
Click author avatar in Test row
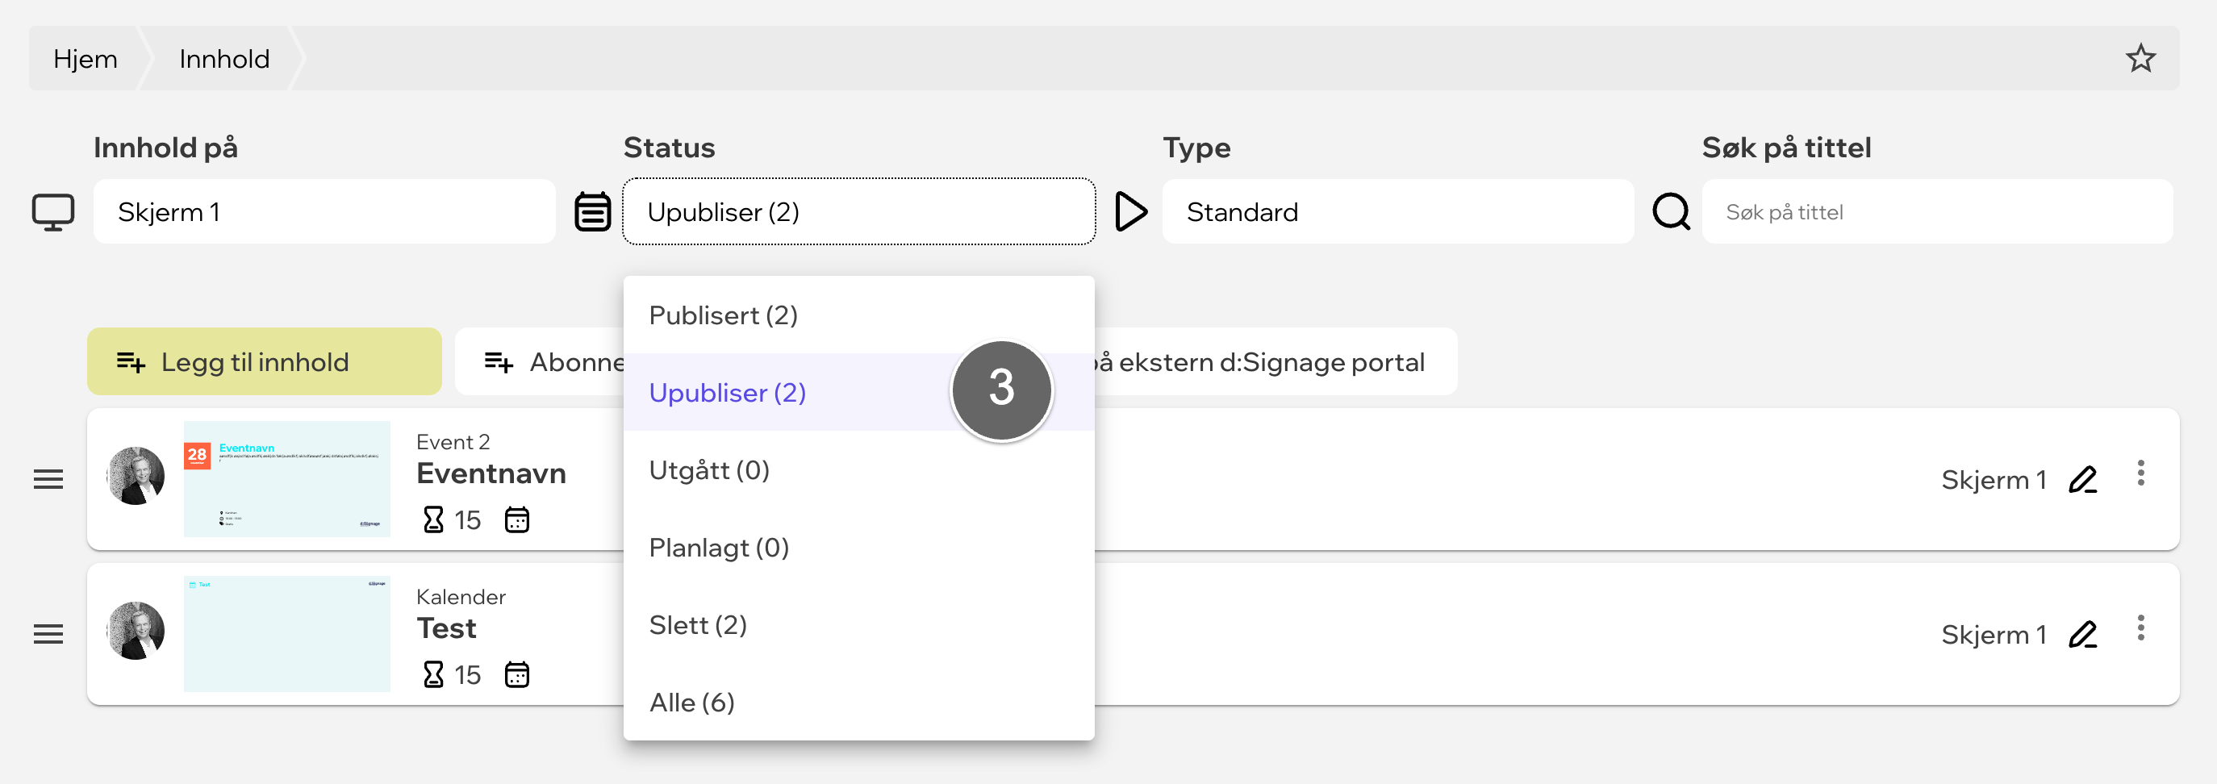(136, 630)
